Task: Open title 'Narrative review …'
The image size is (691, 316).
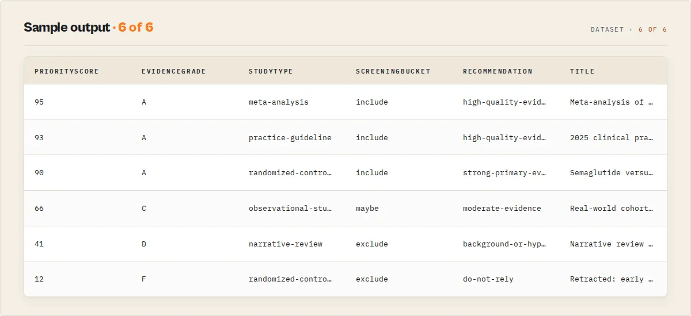Action: coord(612,244)
